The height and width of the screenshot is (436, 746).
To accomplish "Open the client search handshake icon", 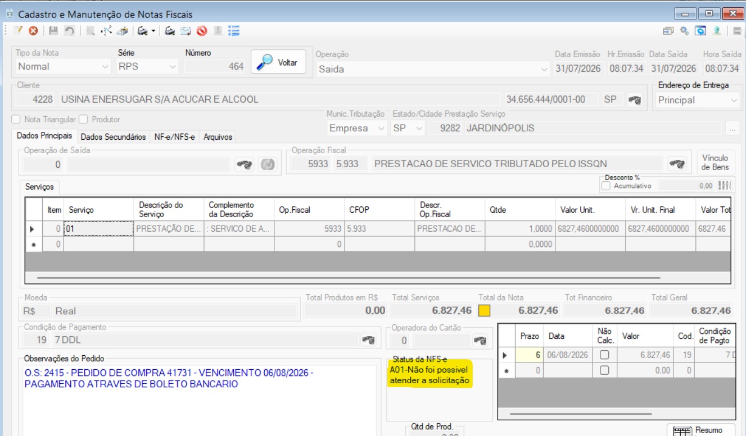I will point(635,100).
